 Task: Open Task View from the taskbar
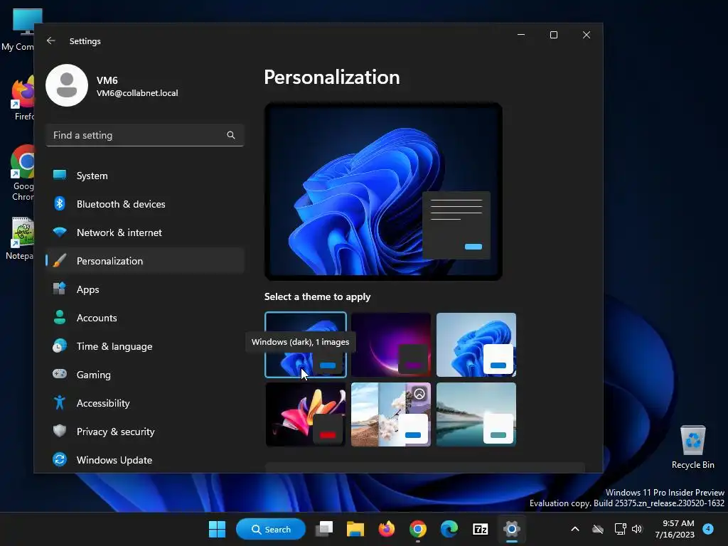tap(324, 529)
